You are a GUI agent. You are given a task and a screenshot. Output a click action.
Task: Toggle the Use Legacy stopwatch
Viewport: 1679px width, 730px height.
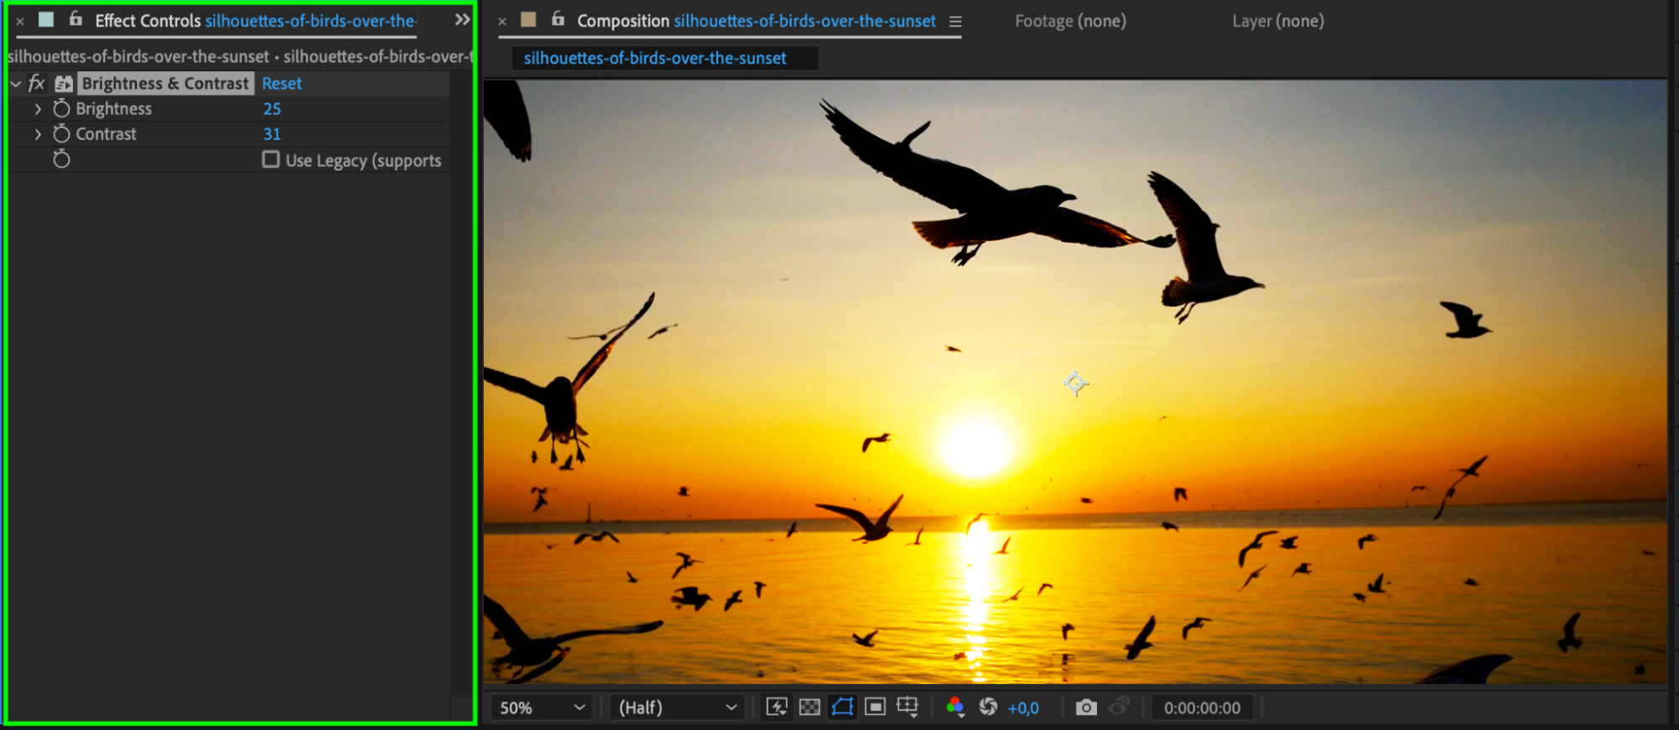click(x=61, y=159)
